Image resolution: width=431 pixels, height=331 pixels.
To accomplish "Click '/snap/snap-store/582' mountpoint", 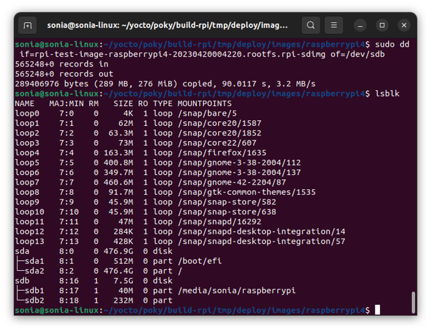I will click(x=227, y=203).
